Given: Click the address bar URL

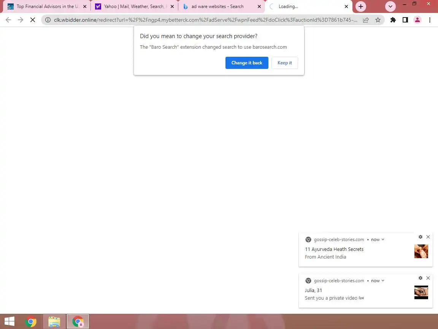Looking at the screenshot, I should [x=206, y=20].
